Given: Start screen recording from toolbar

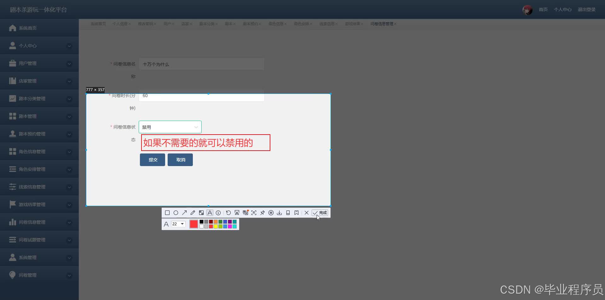Looking at the screenshot, I should [x=271, y=213].
